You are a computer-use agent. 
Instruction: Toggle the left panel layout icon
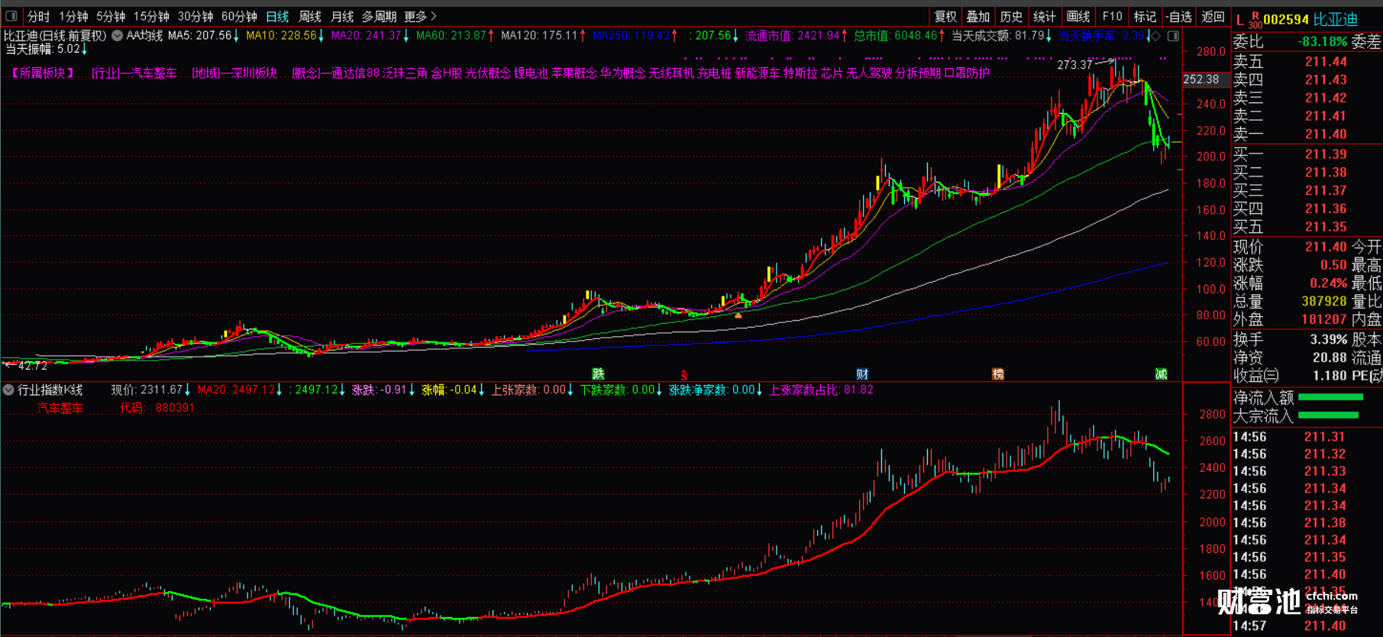coord(11,16)
